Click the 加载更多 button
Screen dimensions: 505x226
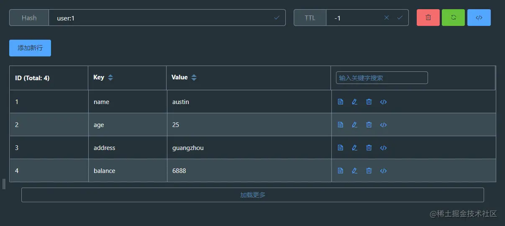coord(253,195)
